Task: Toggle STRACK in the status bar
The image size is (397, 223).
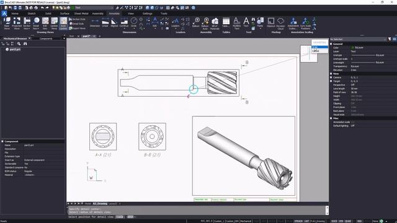Action: pyautogui.click(x=298, y=221)
